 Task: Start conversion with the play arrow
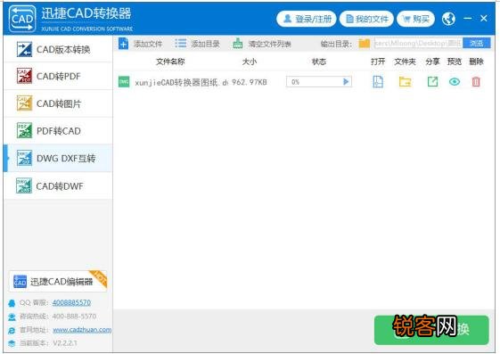coord(346,82)
